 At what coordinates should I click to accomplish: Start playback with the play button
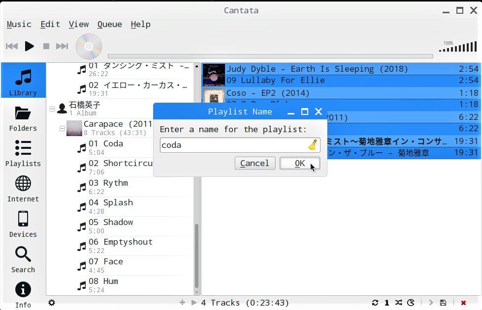29,46
